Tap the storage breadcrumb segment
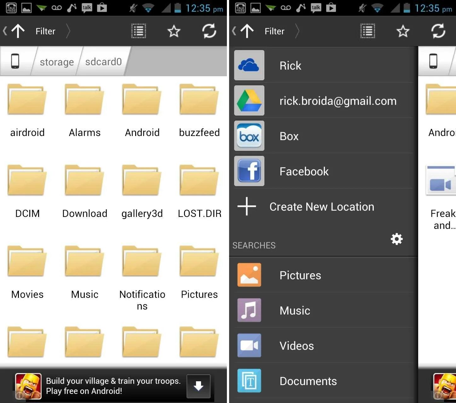This screenshot has height=403, width=456. [57, 62]
